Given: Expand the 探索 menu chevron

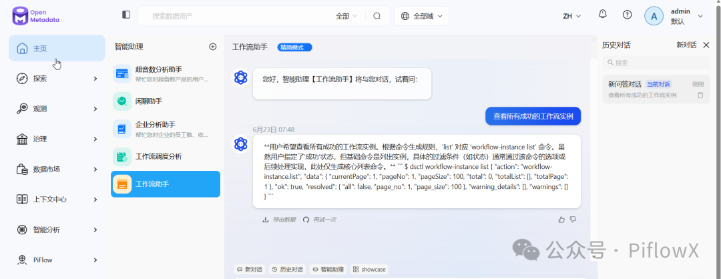Looking at the screenshot, I should [95, 79].
